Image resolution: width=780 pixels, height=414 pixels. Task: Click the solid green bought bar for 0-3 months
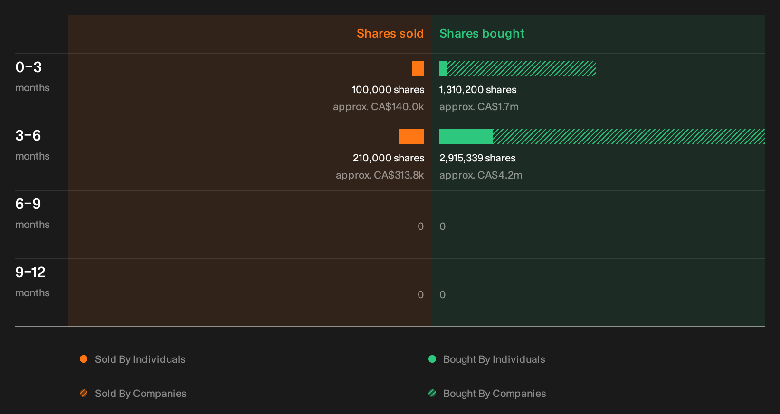tap(443, 68)
